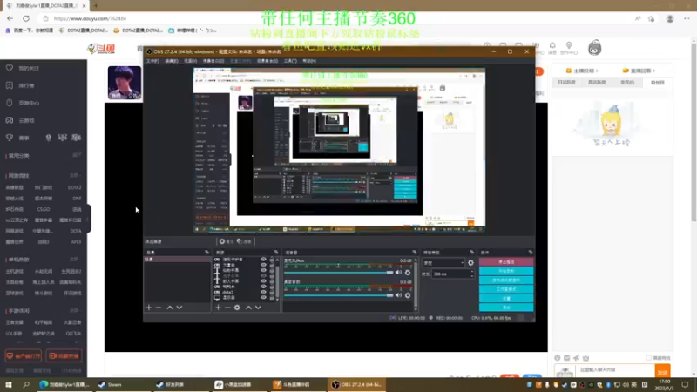The width and height of the screenshot is (697, 392).
Task: Open 云游戏 gamepad icon in Douyu sidebar
Action: point(10,120)
